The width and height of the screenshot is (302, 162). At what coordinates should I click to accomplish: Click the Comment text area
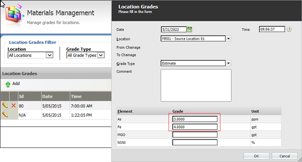(x=196, y=85)
